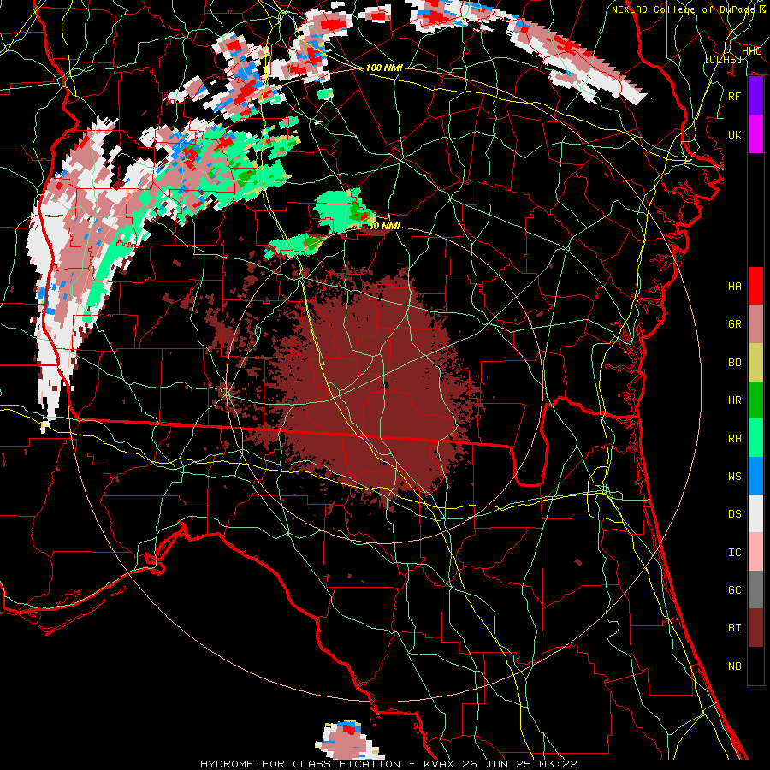Click the 100 NMI range ring label

tap(384, 68)
